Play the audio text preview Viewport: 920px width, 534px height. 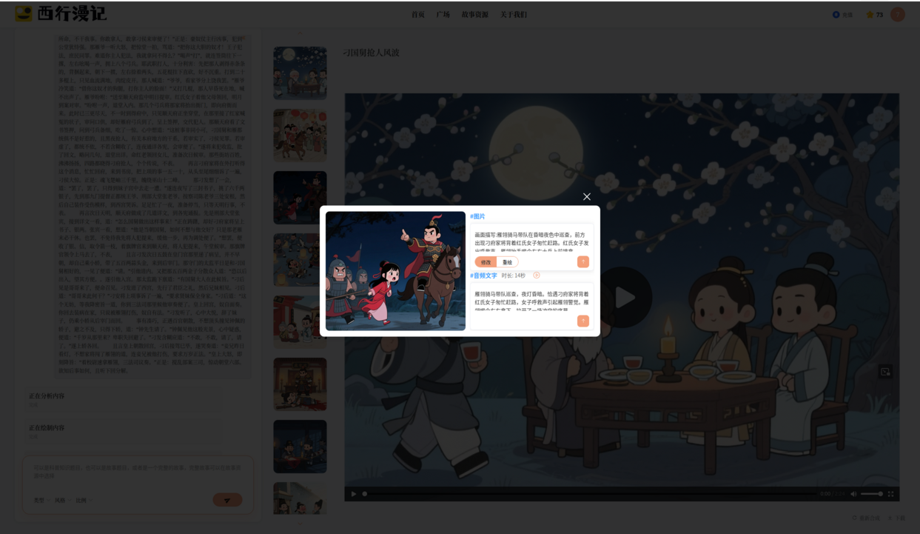(537, 276)
